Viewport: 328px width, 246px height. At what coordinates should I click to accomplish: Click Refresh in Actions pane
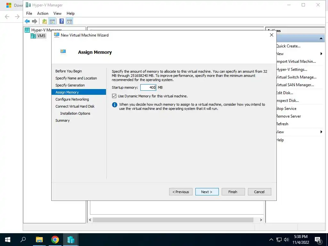click(282, 124)
